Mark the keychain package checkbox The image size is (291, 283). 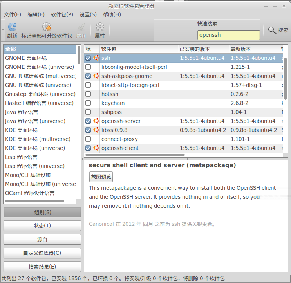(88, 103)
